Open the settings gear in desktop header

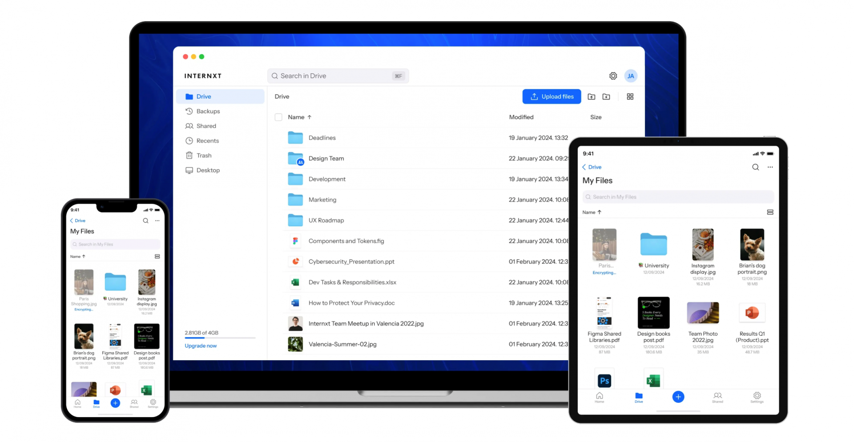point(613,76)
